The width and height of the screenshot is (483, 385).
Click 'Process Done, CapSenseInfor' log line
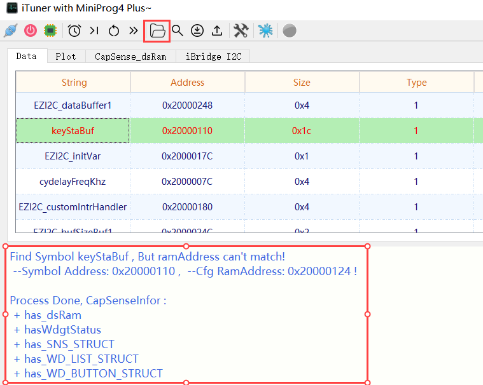click(88, 301)
